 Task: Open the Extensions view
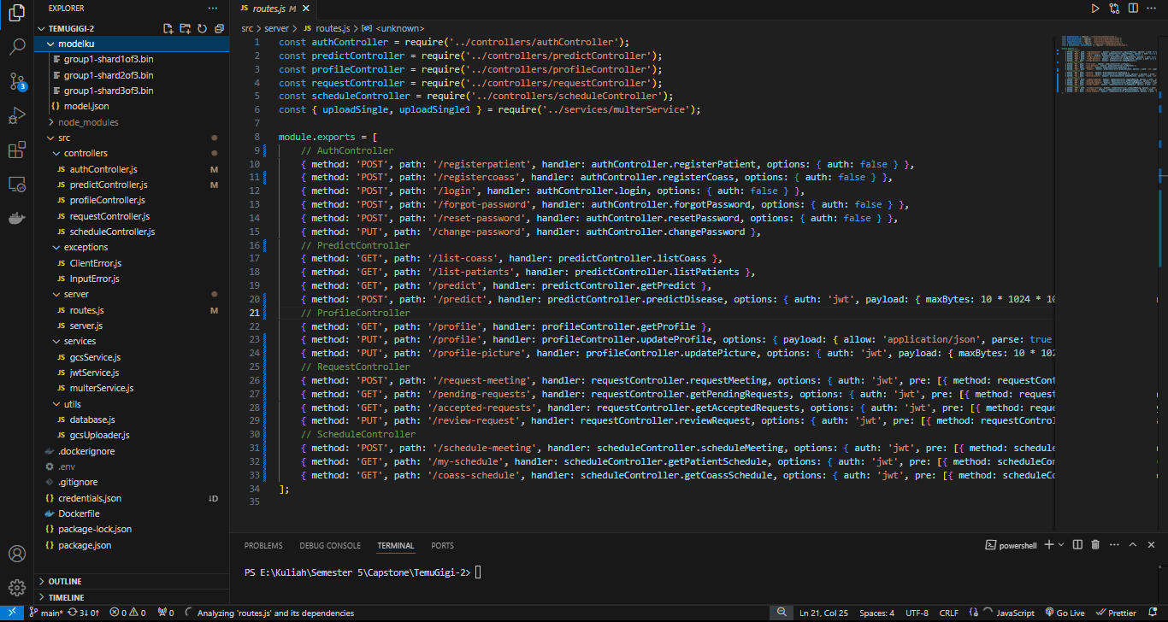point(16,150)
